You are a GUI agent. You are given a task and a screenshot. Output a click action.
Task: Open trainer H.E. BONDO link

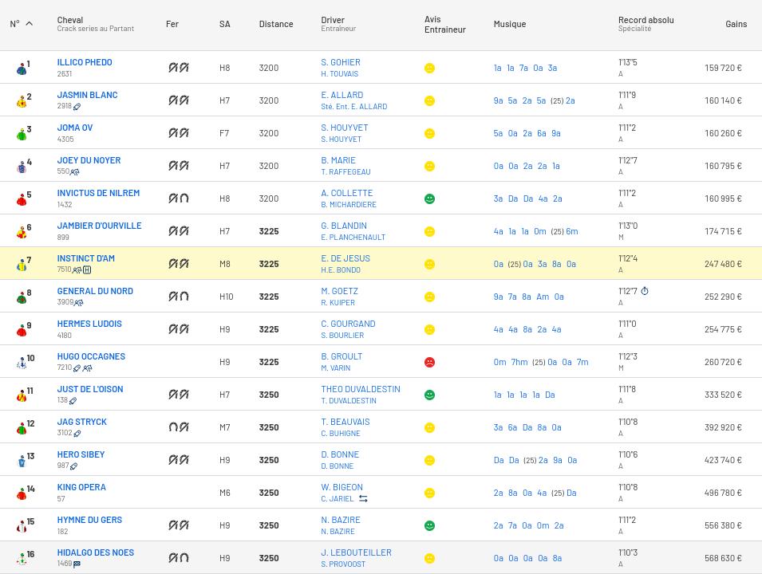pos(341,270)
